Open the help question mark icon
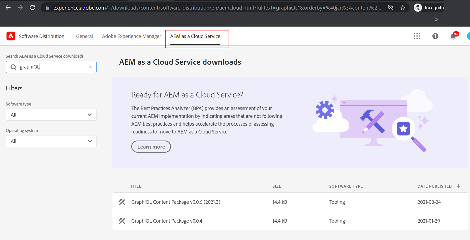This screenshot has width=470, height=240. pos(435,36)
